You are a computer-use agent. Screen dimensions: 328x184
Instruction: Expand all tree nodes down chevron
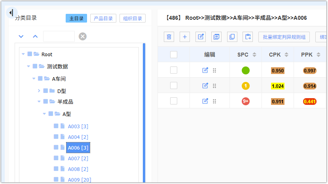coord(21,36)
